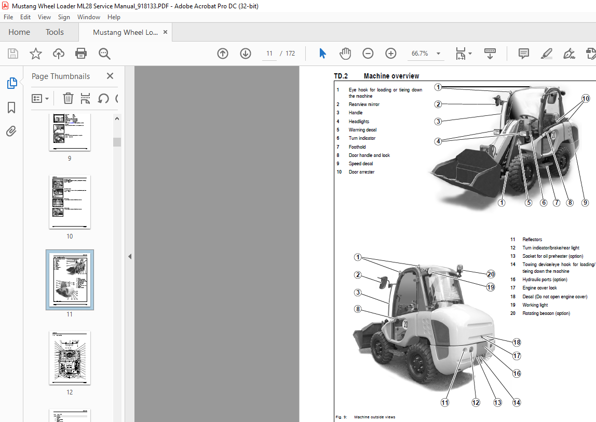Image resolution: width=596 pixels, height=422 pixels.
Task: Open the View menu
Action: tap(44, 17)
